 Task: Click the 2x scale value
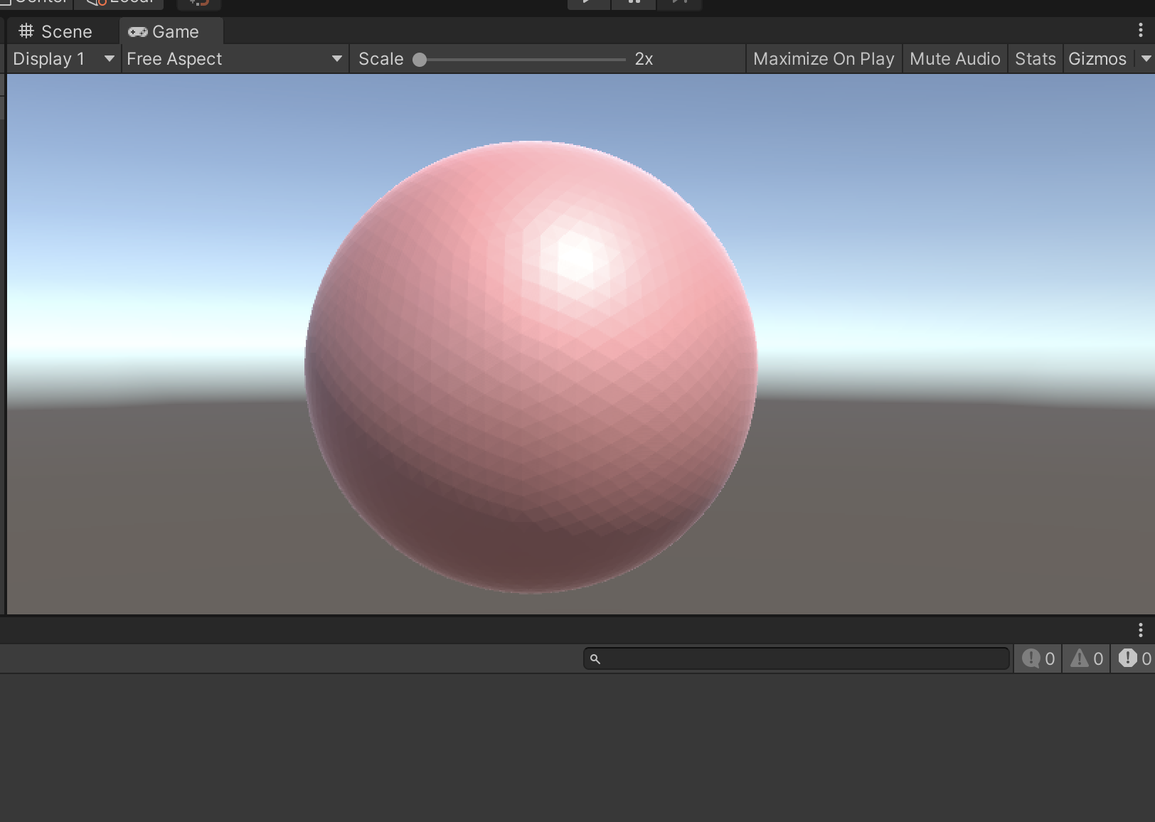pos(644,59)
